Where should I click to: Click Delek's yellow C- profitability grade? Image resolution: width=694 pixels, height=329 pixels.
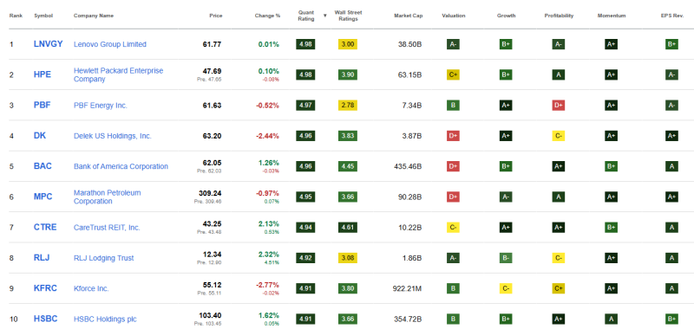pos(559,136)
